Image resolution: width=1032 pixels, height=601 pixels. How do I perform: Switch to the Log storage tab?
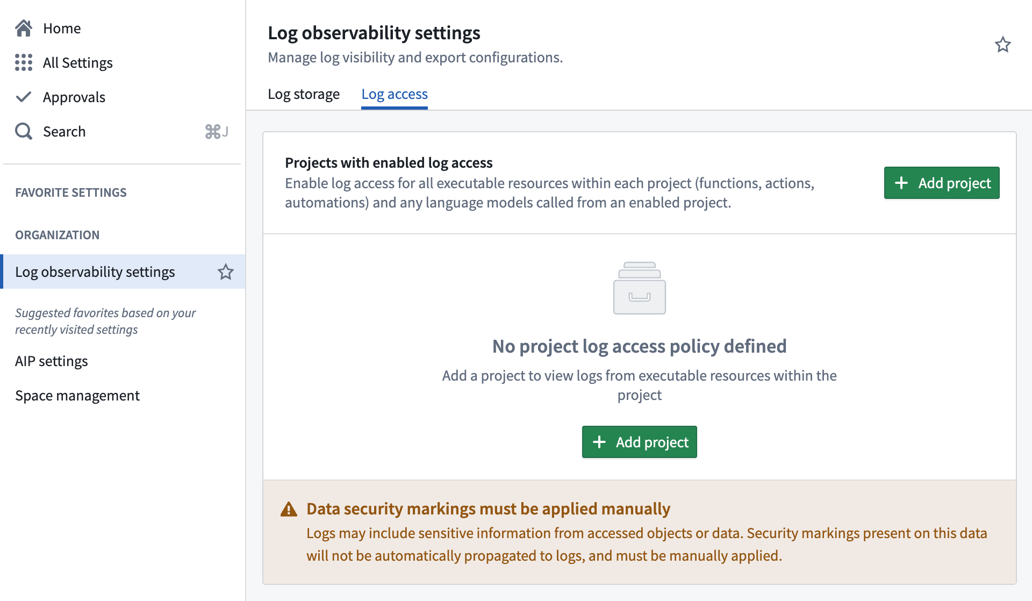304,94
